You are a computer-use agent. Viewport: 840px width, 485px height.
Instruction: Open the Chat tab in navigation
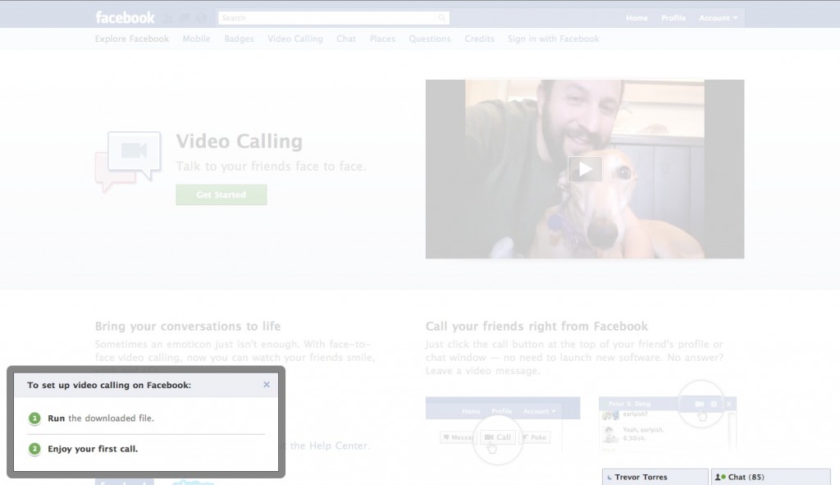pyautogui.click(x=346, y=39)
